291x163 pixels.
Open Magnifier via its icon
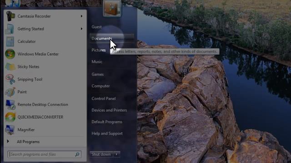point(10,129)
